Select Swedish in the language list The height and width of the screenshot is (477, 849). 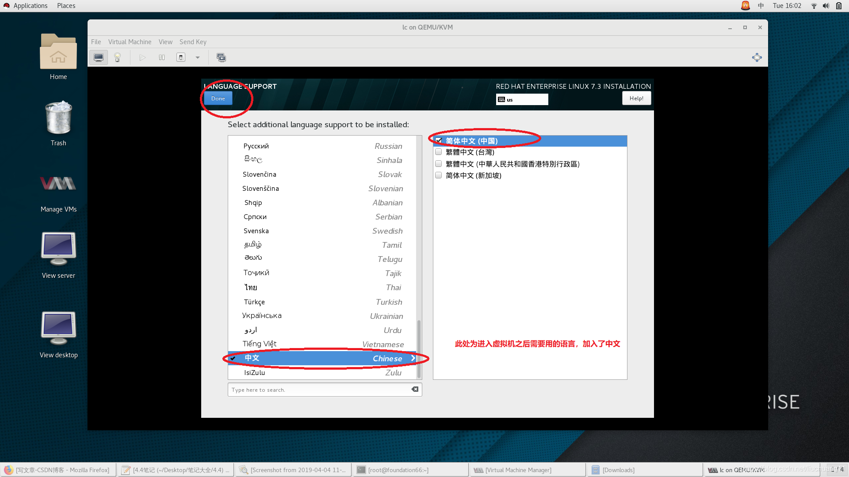[322, 231]
